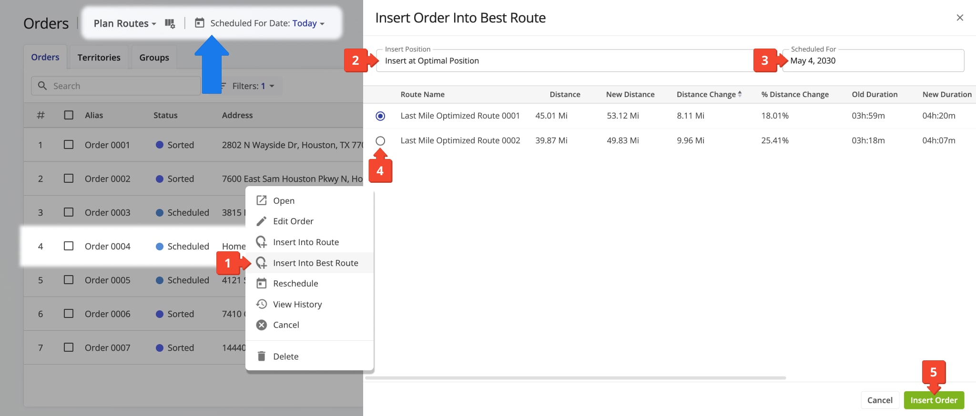
Task: Switch to the Groups tab
Action: pos(154,57)
